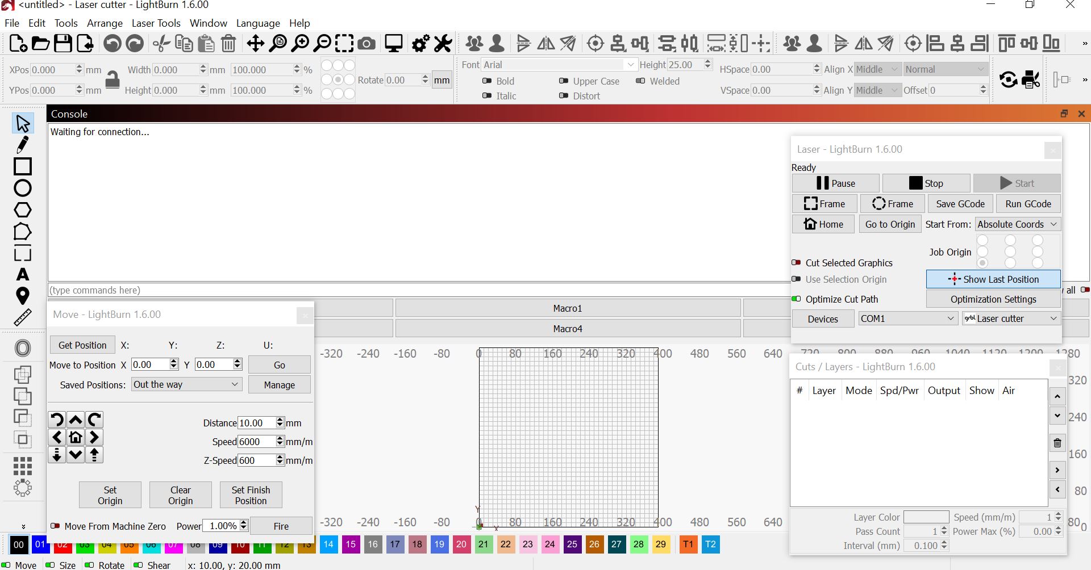This screenshot has width=1091, height=570.
Task: Toggle Optimize Cut Path switch
Action: pos(796,299)
